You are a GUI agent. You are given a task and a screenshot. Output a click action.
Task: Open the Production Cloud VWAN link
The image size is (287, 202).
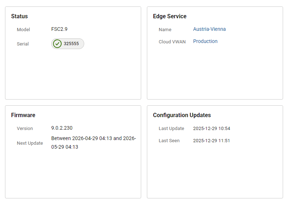(205, 41)
